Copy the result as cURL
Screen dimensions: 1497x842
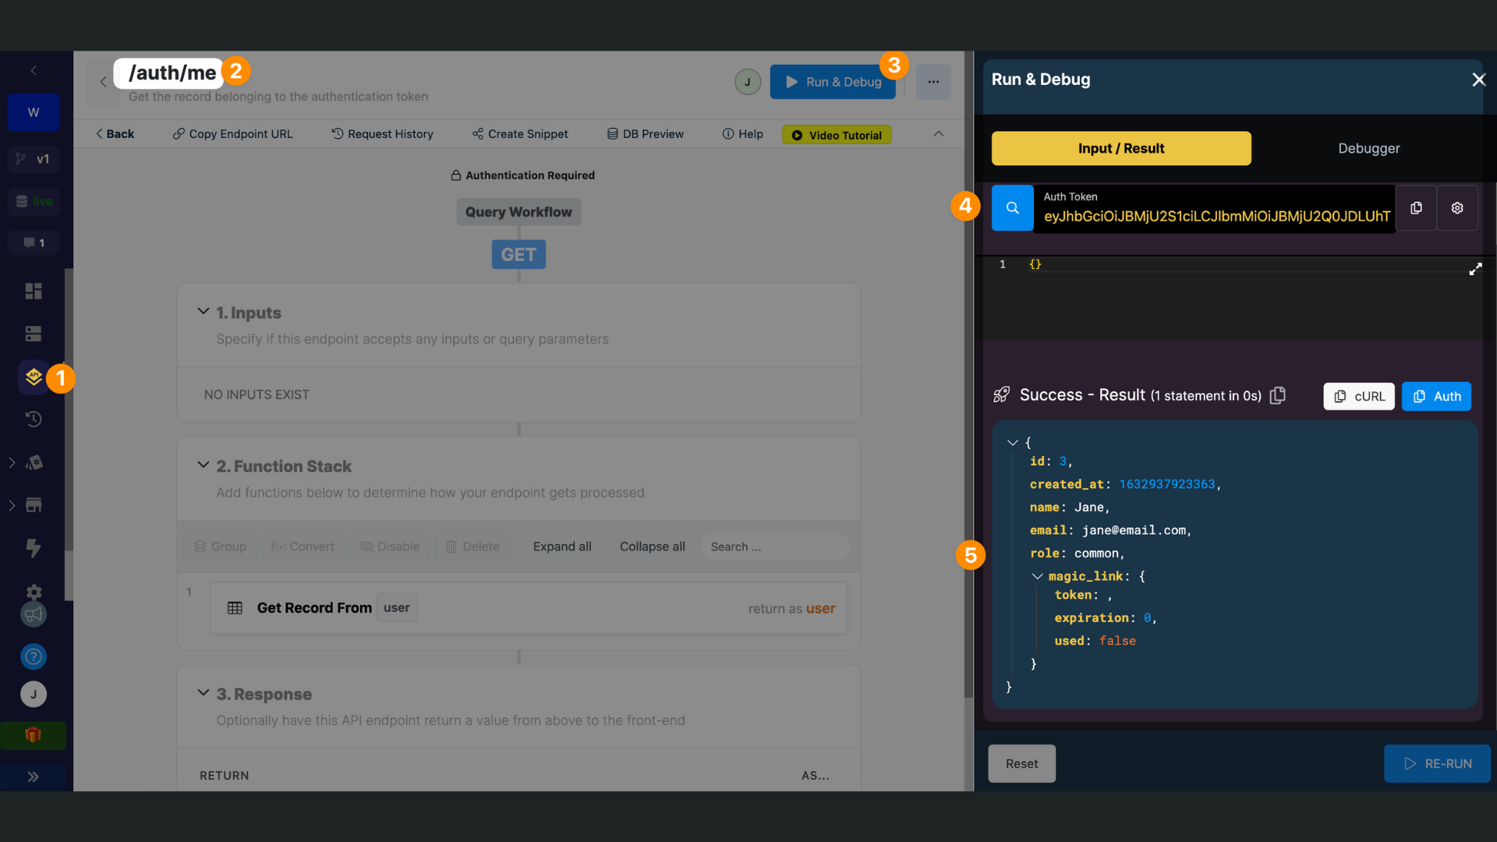tap(1358, 396)
